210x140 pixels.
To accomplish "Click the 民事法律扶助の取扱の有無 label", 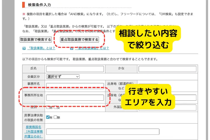I will (x=34, y=118).
